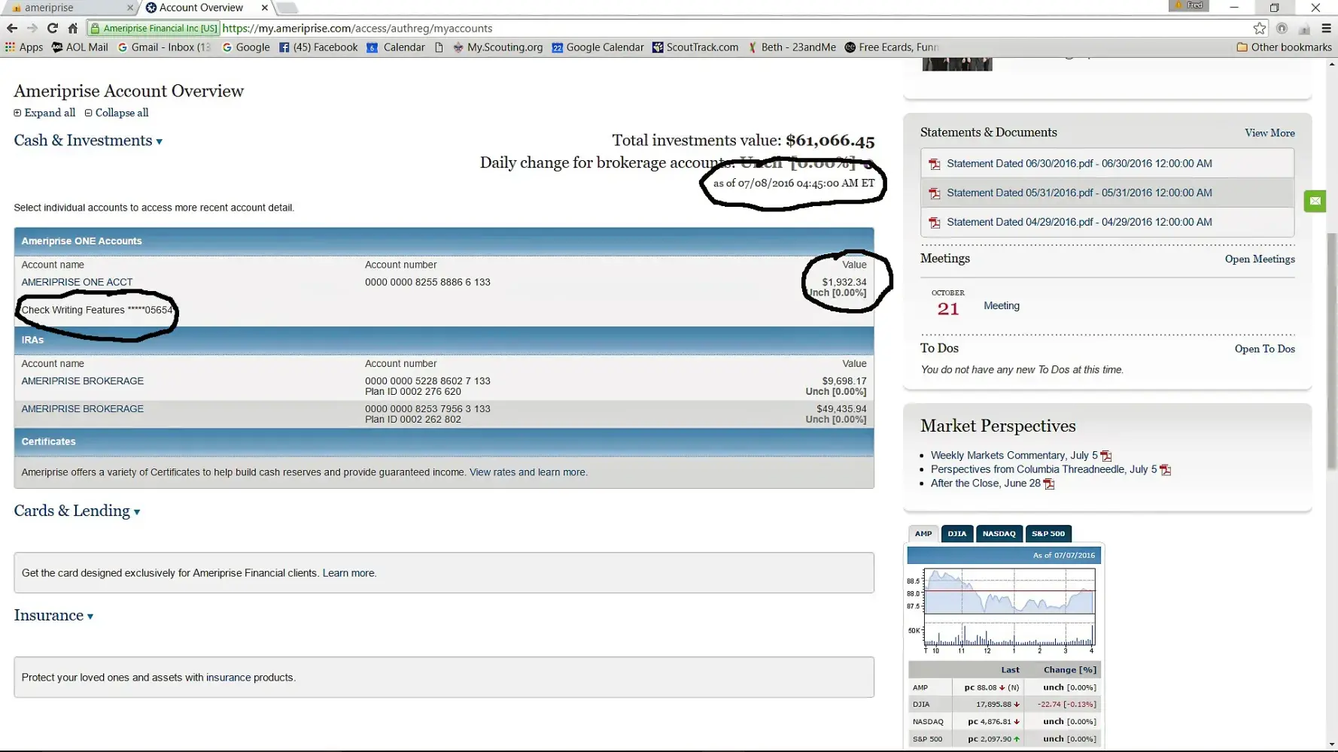Bookmark page with the star icon

(1259, 29)
